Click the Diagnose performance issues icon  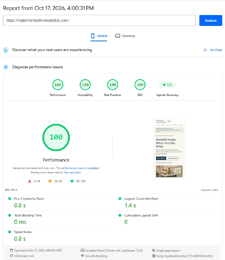[x=6, y=67]
